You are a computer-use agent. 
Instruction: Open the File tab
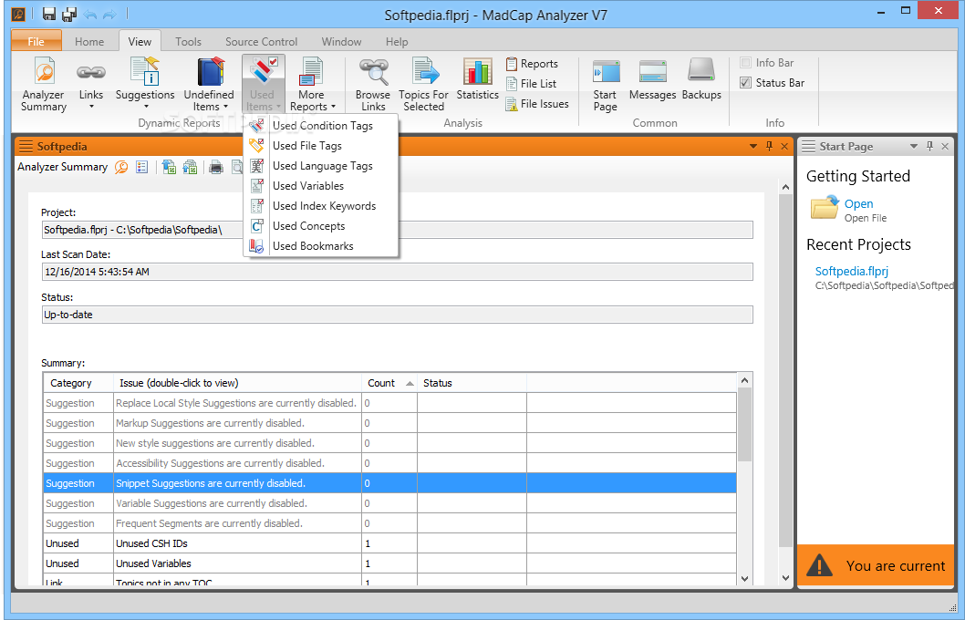[x=36, y=41]
